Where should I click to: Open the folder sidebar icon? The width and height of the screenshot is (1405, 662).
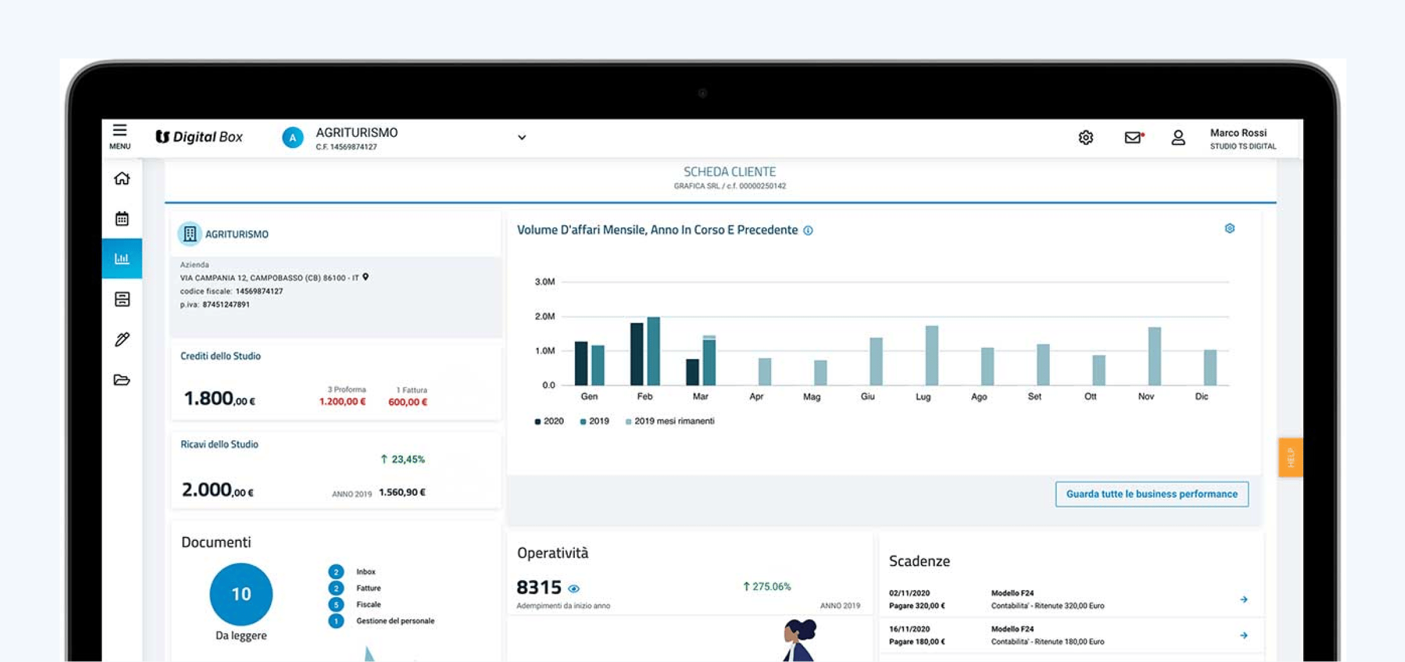point(122,380)
